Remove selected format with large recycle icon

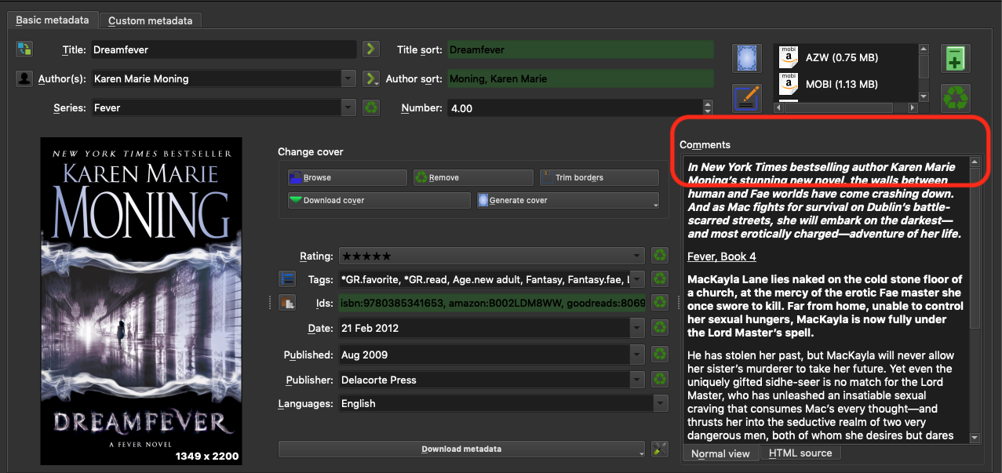[956, 99]
